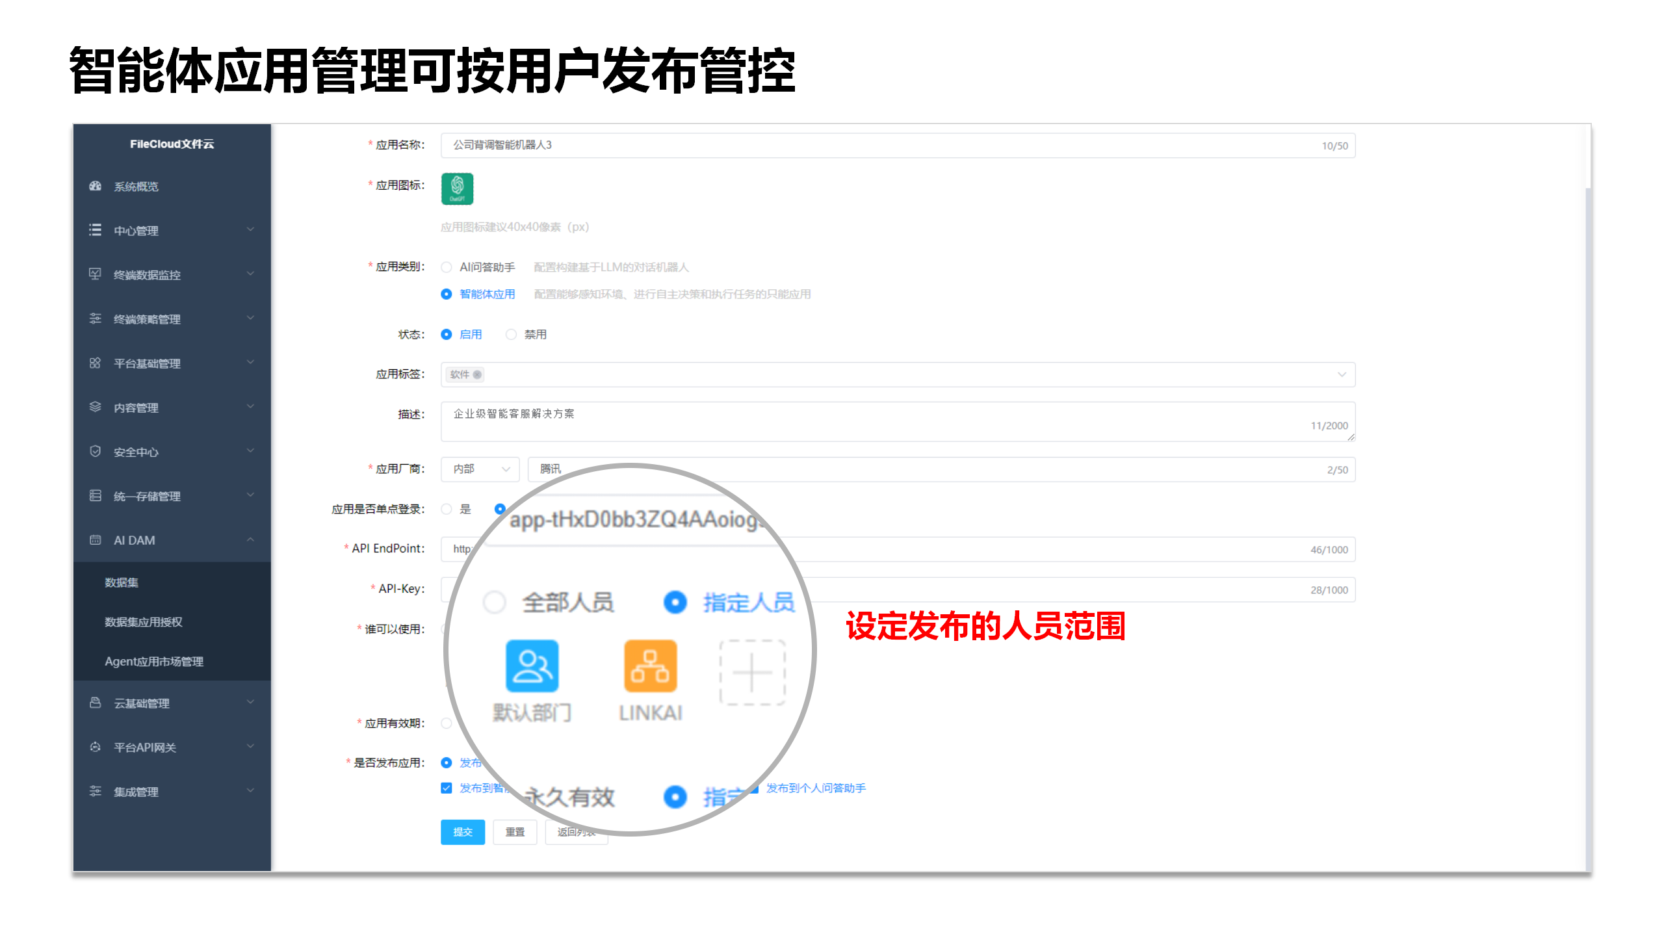Click the green ChatGPT application icon thumbnail
This screenshot has height=936, width=1664.
[457, 188]
